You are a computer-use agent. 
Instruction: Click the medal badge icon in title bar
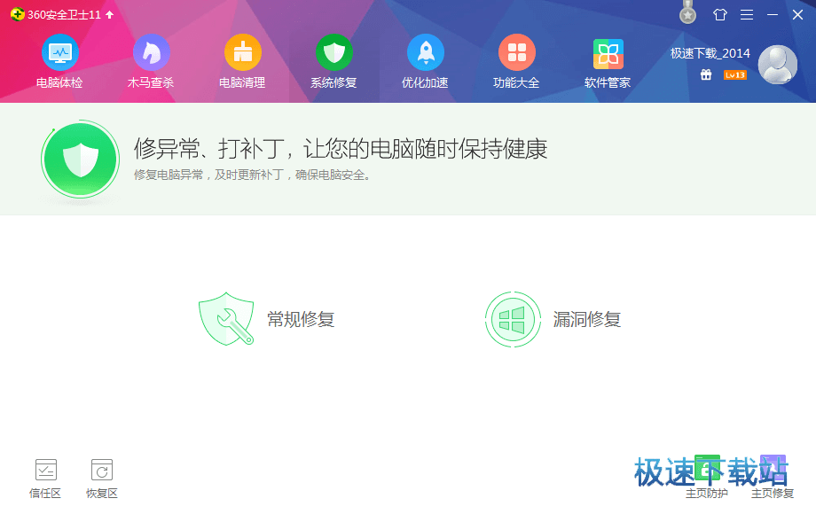point(687,12)
